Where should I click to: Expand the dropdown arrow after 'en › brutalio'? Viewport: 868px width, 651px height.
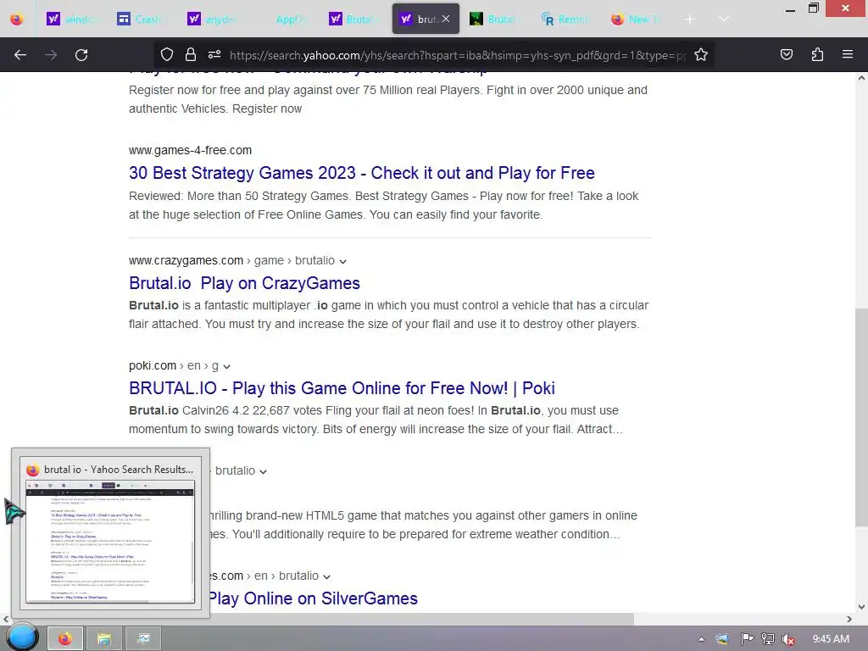pyautogui.click(x=326, y=576)
